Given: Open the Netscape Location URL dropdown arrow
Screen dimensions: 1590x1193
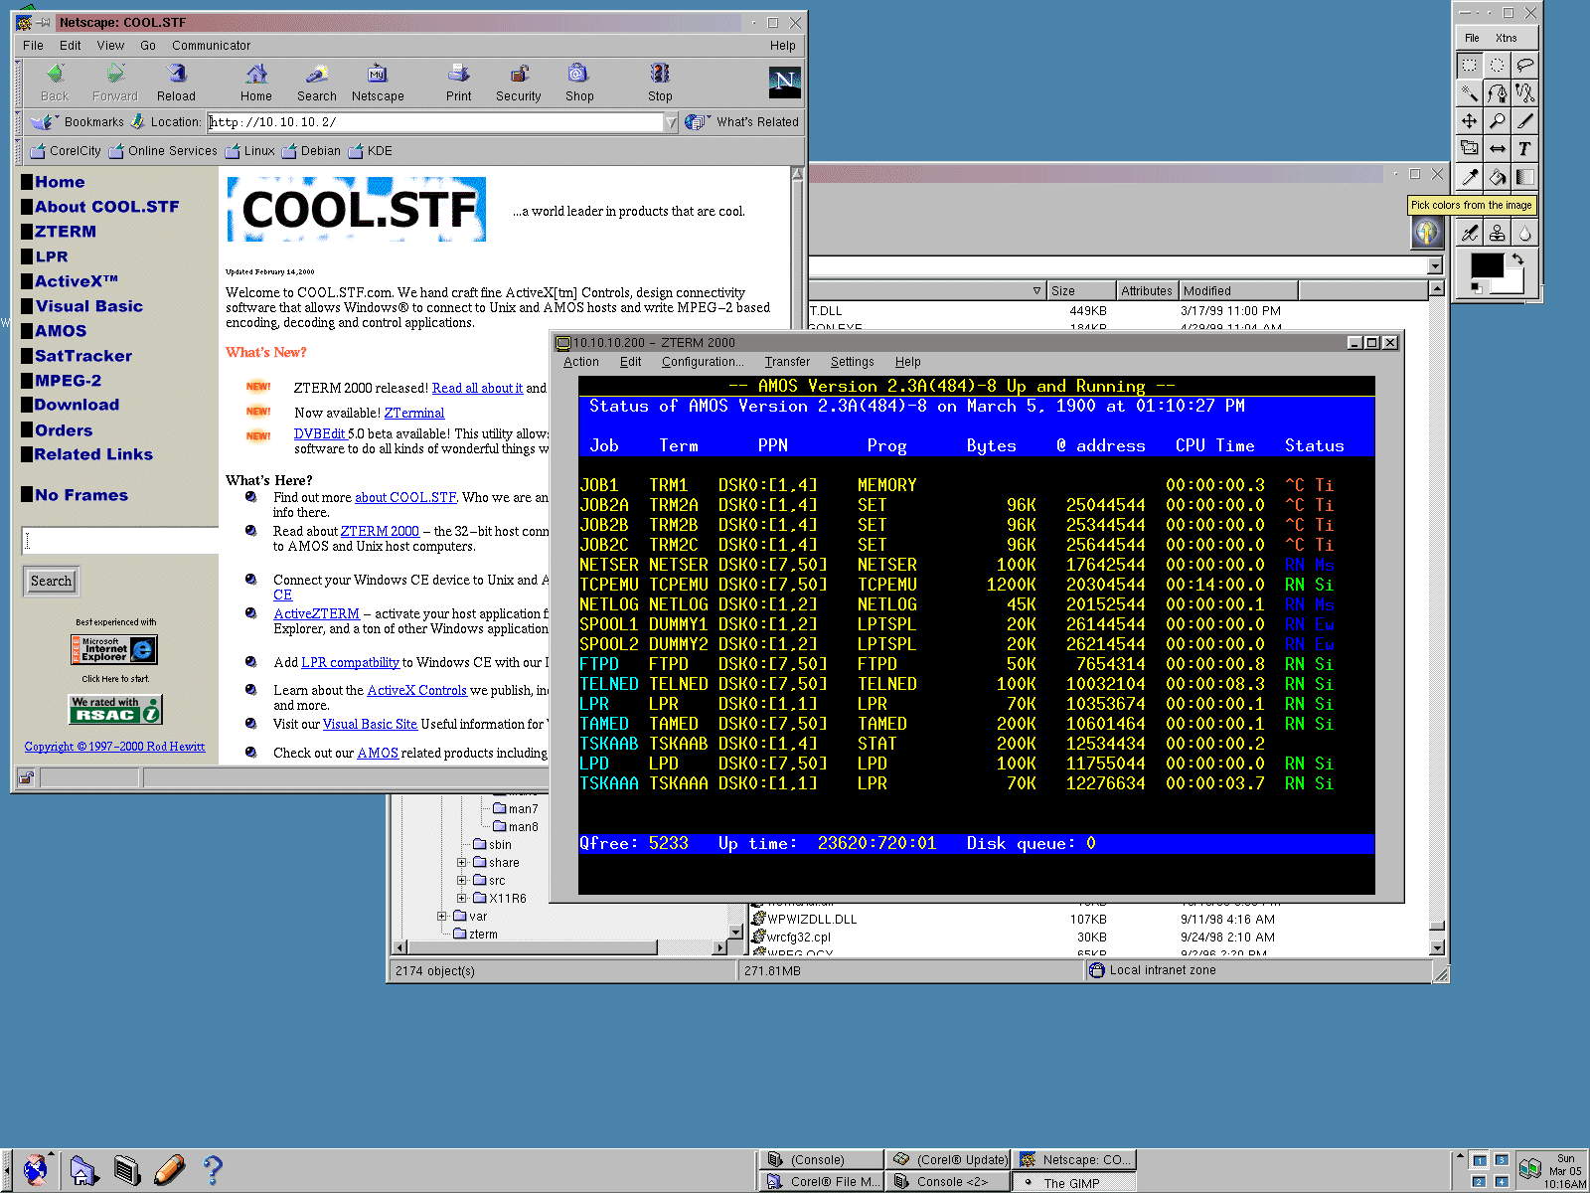Looking at the screenshot, I should tap(671, 122).
